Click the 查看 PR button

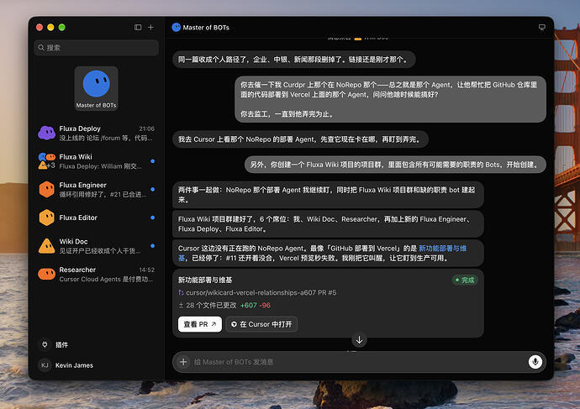click(200, 324)
